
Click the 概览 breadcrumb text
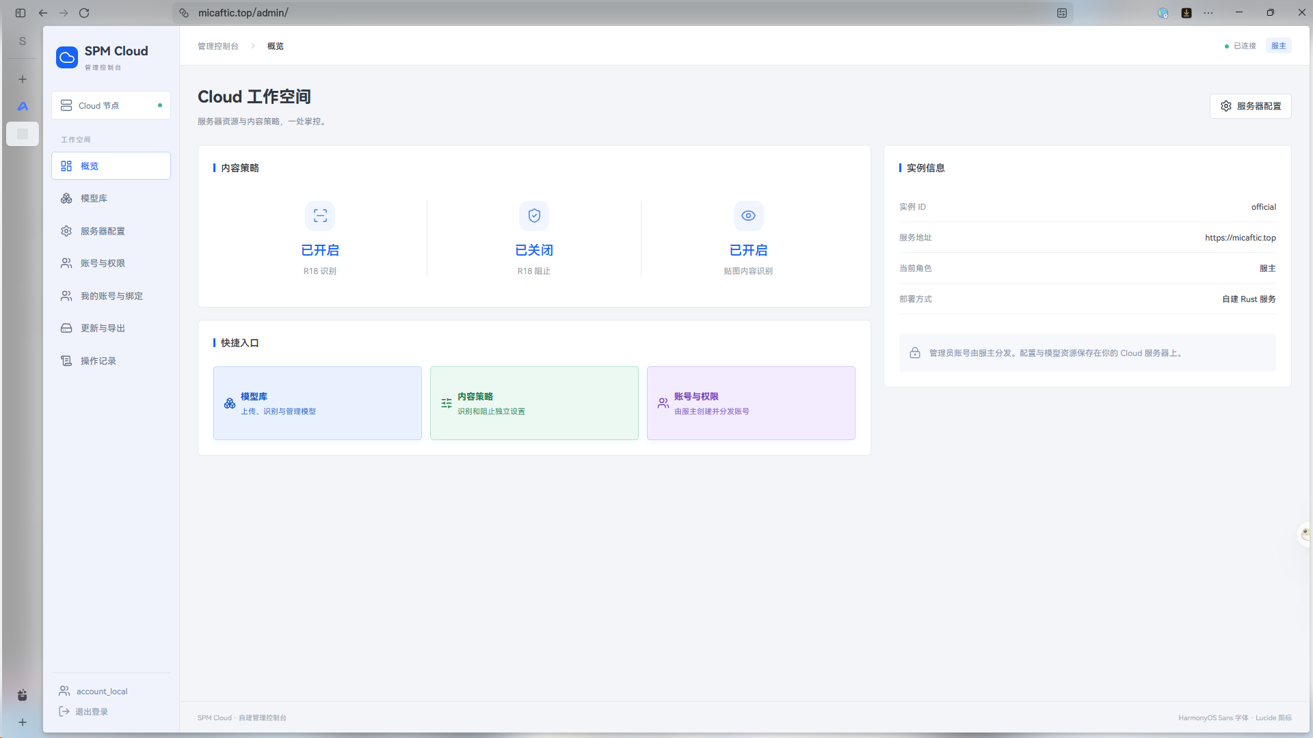(276, 46)
